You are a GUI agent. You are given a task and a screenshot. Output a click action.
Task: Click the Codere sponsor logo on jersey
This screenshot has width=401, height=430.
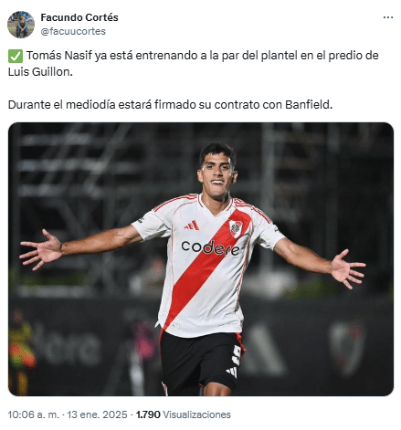[x=210, y=247]
